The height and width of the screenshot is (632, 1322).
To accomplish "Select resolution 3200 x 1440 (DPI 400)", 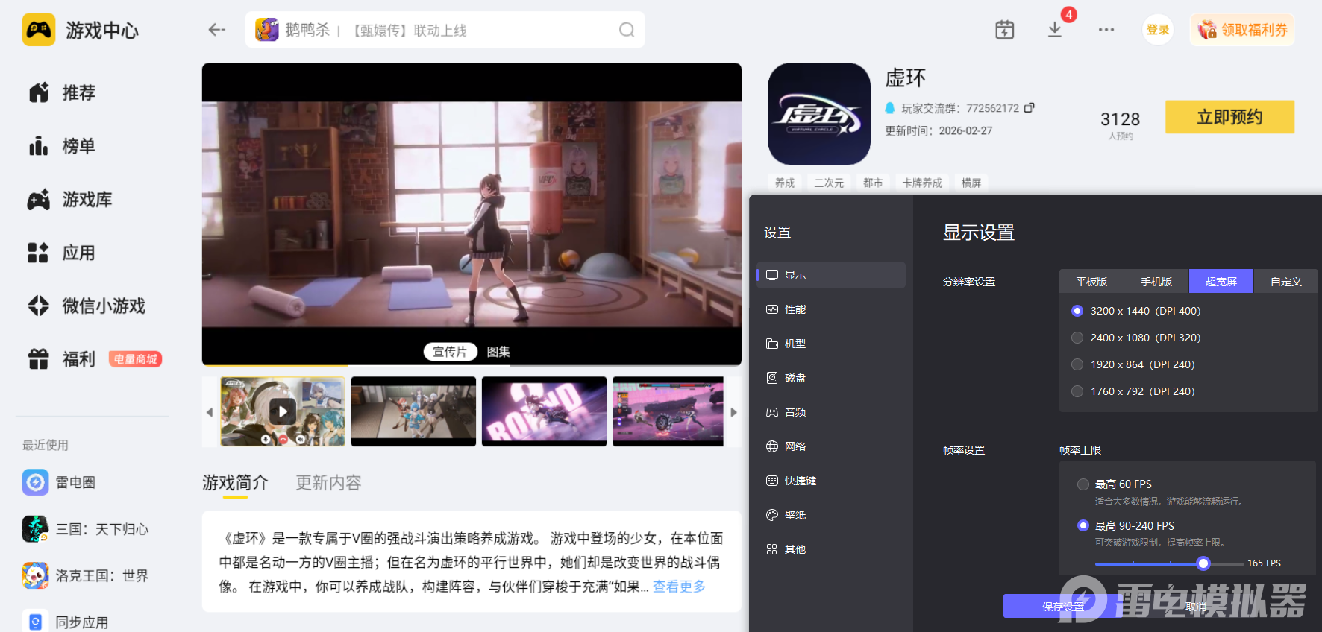I will pos(1077,311).
